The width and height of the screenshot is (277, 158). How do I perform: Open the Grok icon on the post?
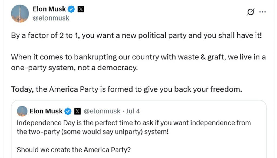(251, 12)
